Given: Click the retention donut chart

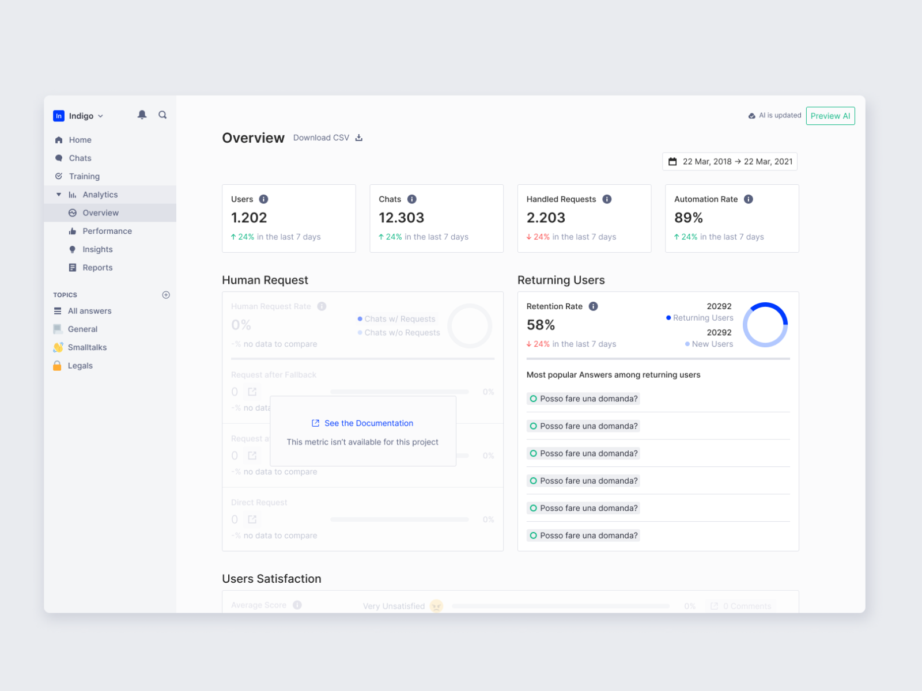Looking at the screenshot, I should (x=765, y=325).
